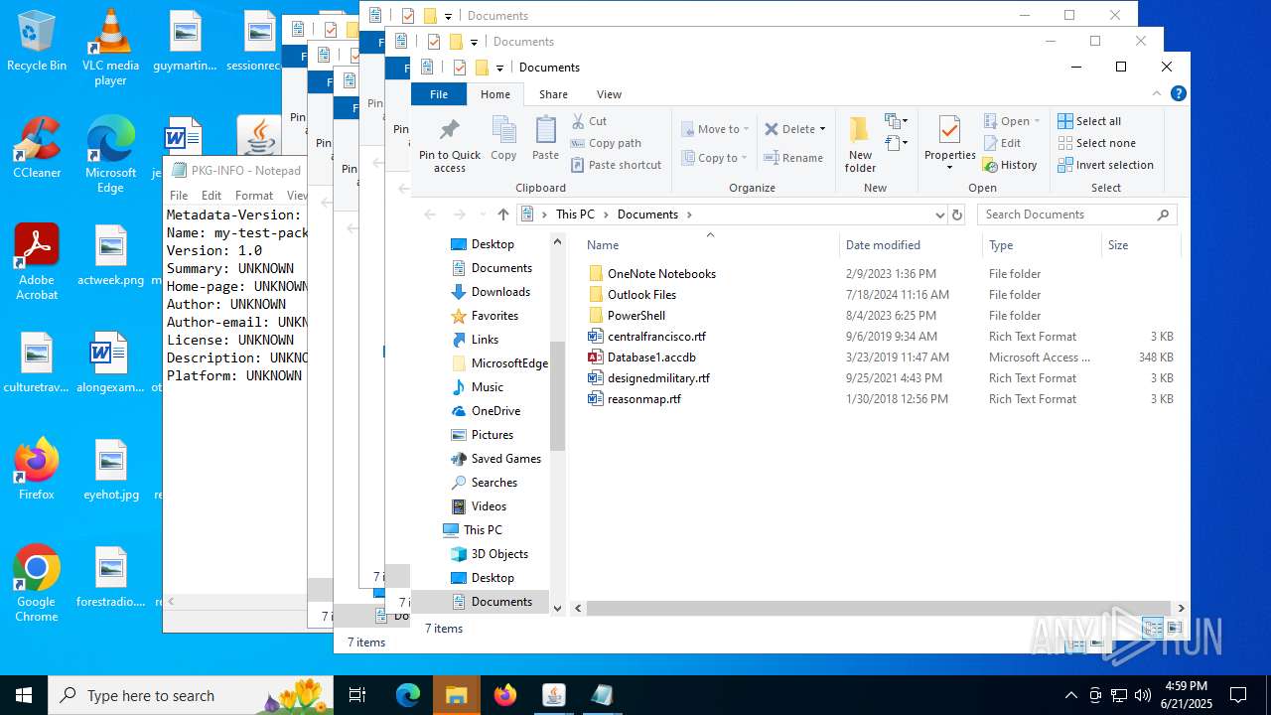Select the Database1.accdb file
1271x715 pixels.
point(651,357)
